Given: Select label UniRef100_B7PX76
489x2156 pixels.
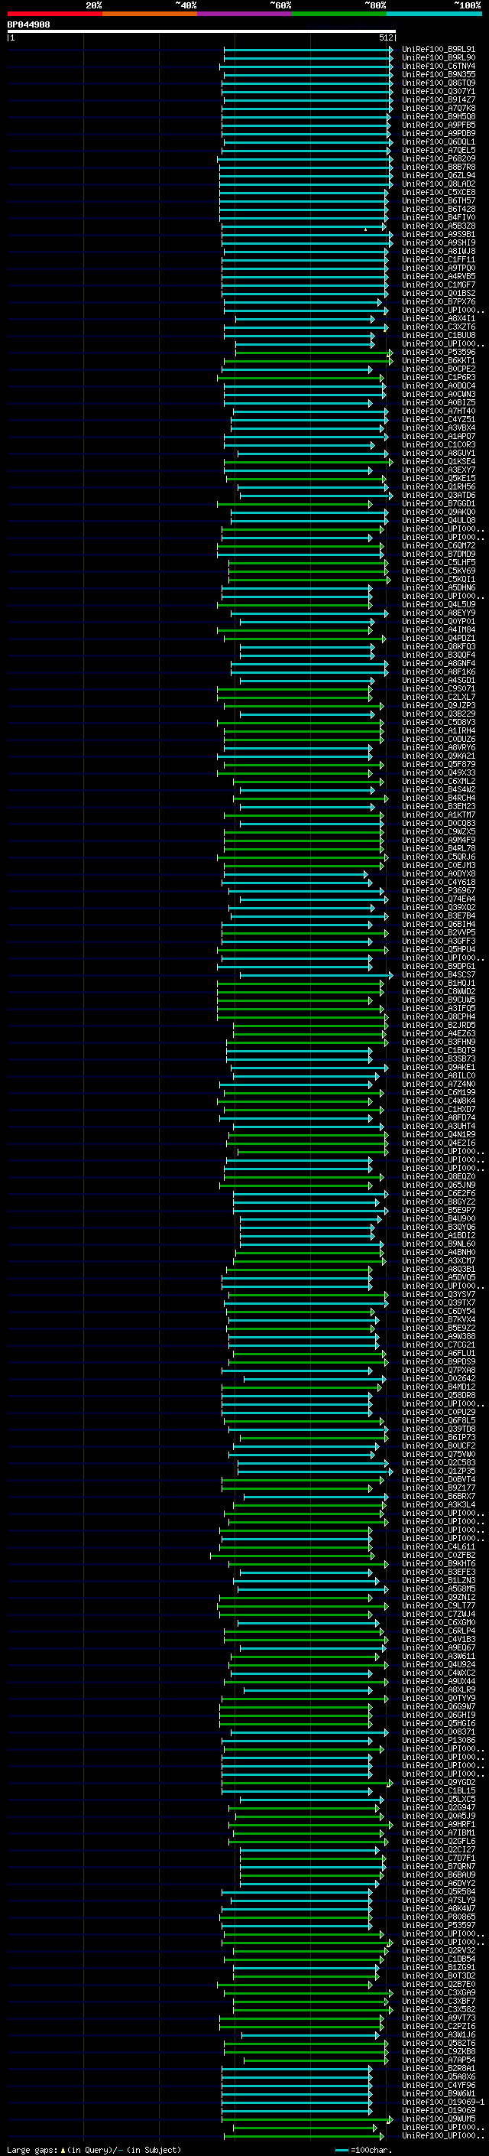Looking at the screenshot, I should click(439, 301).
